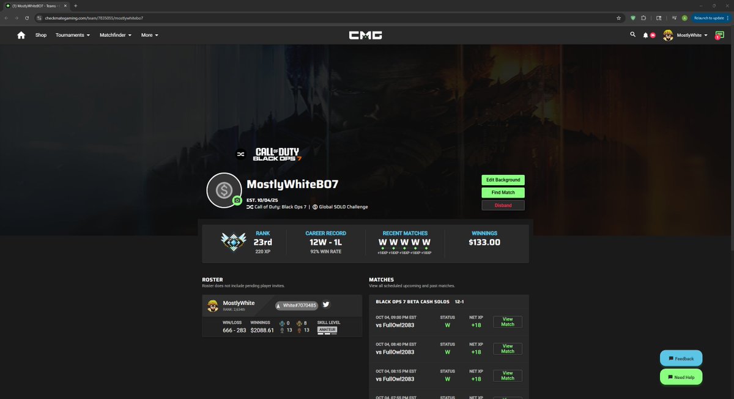Click the 12W - 1L career record
The image size is (734, 399).
click(325, 242)
